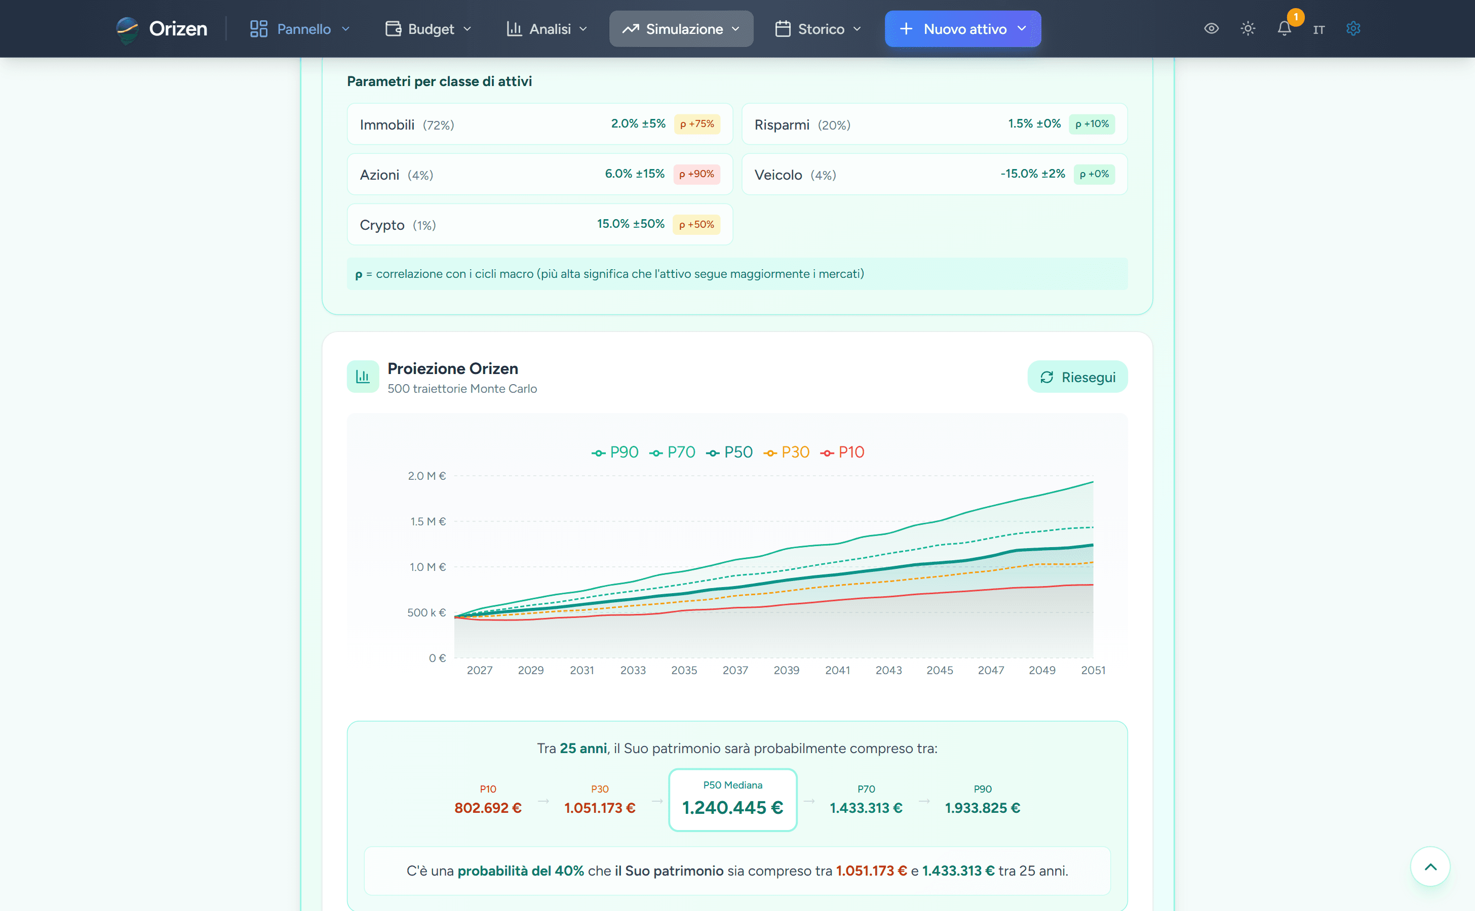Image resolution: width=1475 pixels, height=911 pixels.
Task: Click the Immobili ρ +75% badge
Action: click(696, 124)
